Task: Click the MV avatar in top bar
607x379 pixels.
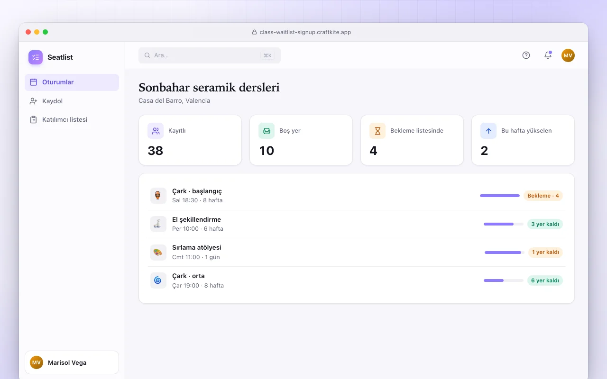Action: click(x=568, y=55)
